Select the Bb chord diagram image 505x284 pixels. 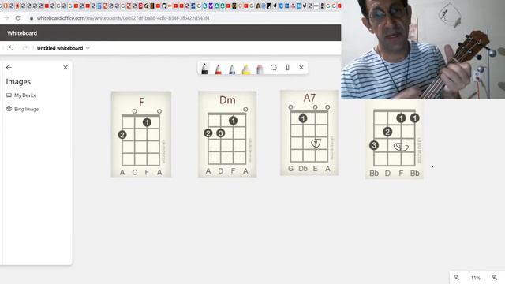coord(395,139)
